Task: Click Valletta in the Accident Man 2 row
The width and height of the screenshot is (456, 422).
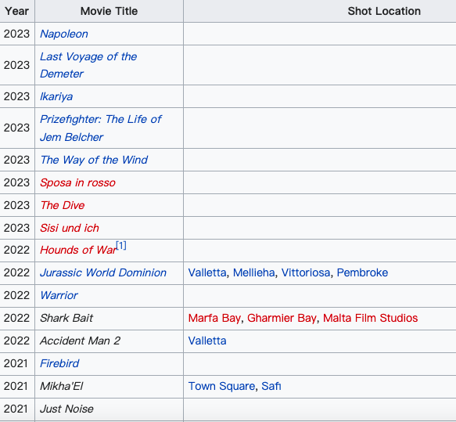Action: click(x=207, y=341)
